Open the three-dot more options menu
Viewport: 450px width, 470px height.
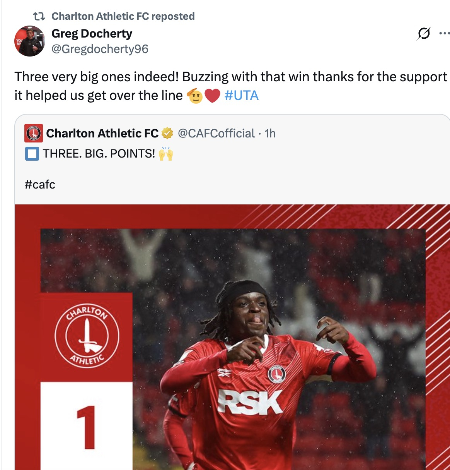[x=445, y=34]
